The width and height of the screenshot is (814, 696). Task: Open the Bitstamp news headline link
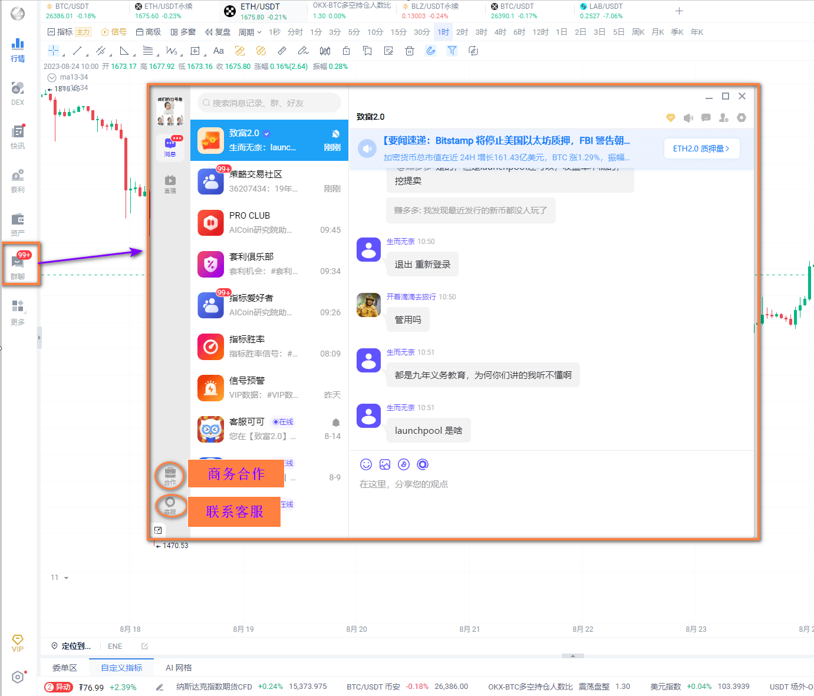coord(506,140)
